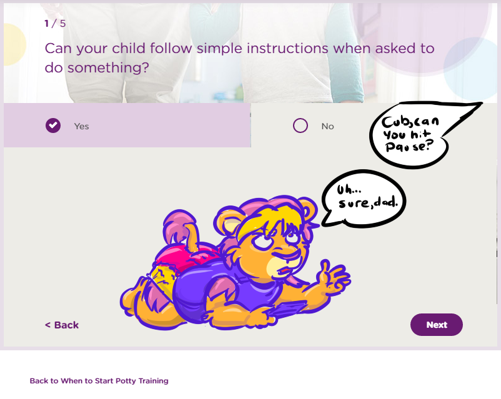Viewport: 501px width, 399px height.
Task: Click the light blue decorative circle
Action: pos(472,66)
